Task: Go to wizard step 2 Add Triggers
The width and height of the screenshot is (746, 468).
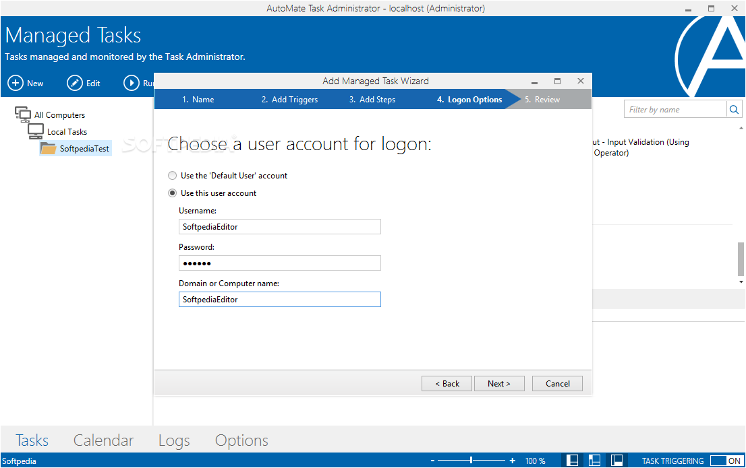Action: [x=289, y=100]
